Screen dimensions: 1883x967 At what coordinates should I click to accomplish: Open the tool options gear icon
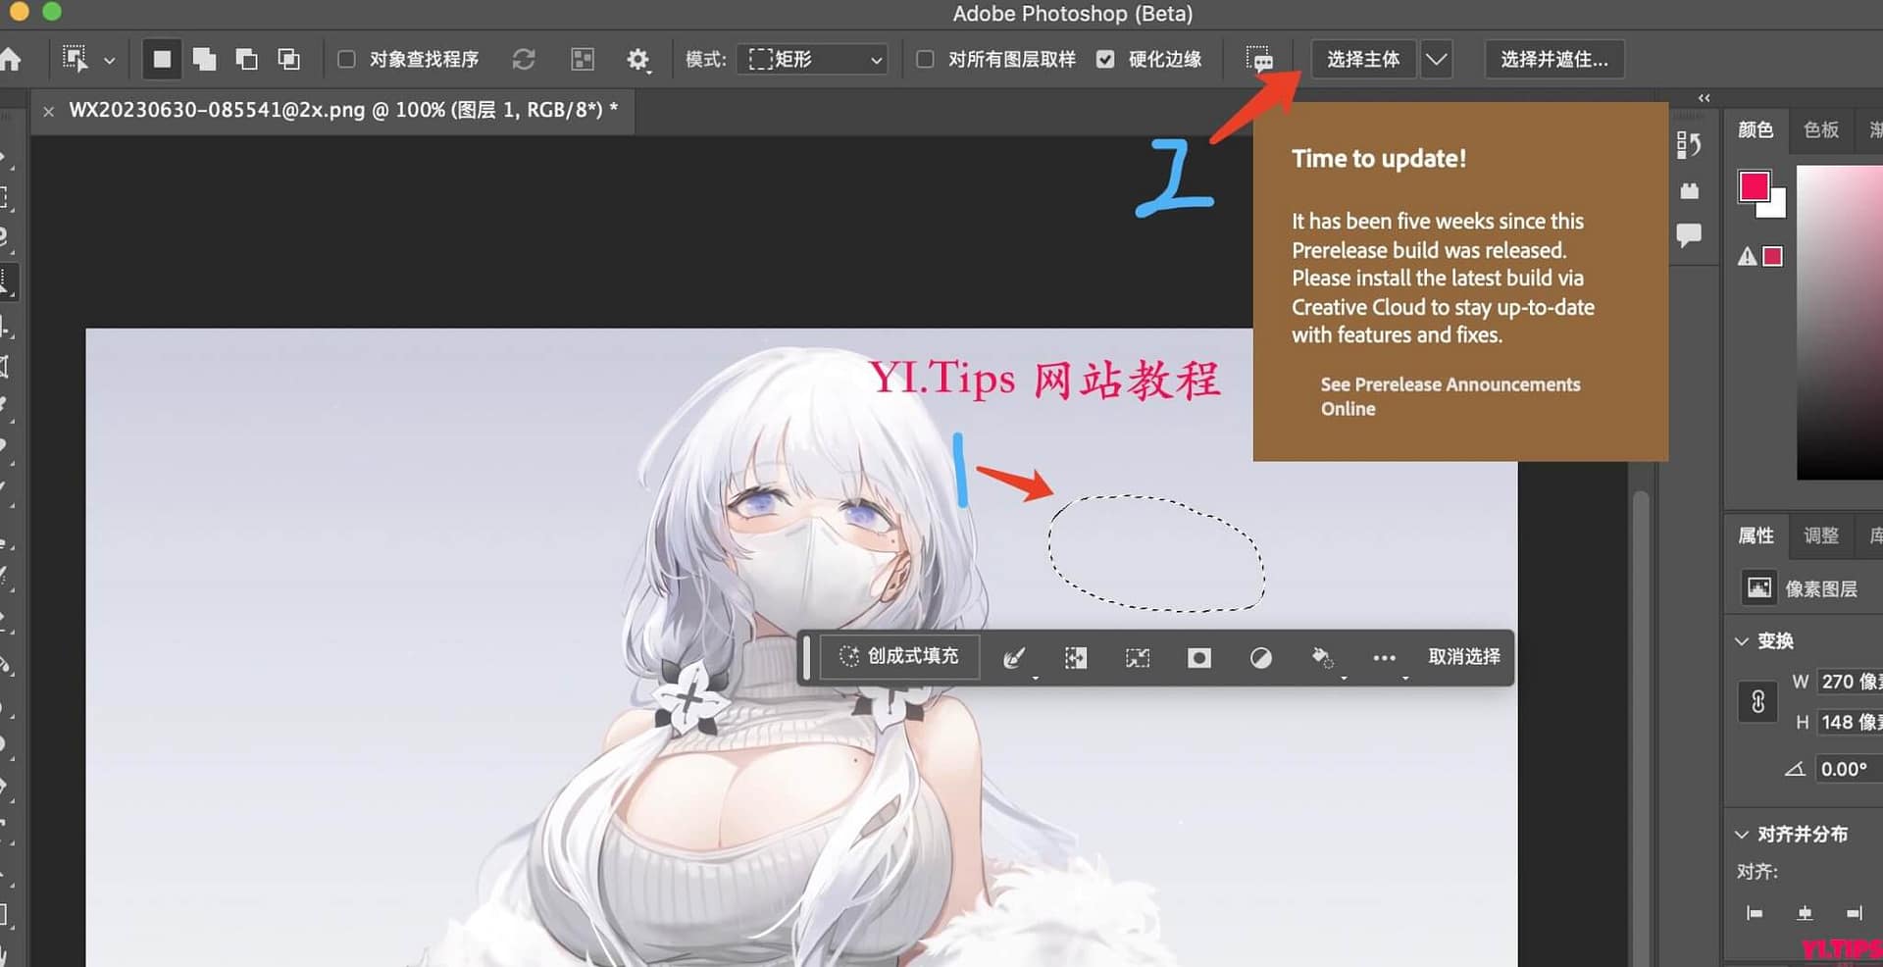click(638, 59)
